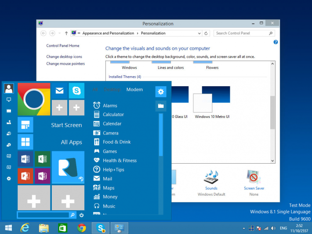Select Food & Drink in the app list

[x=112, y=142]
